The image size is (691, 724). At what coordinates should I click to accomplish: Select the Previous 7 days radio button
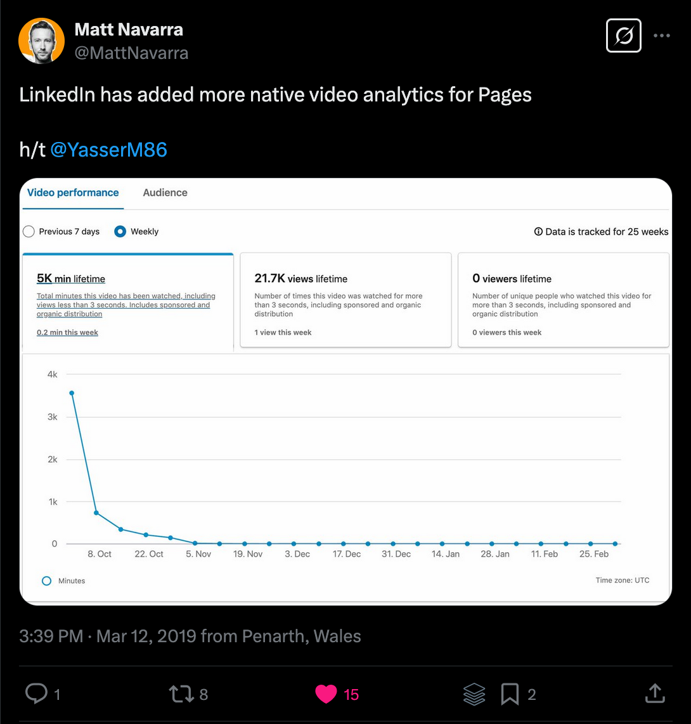(x=29, y=231)
